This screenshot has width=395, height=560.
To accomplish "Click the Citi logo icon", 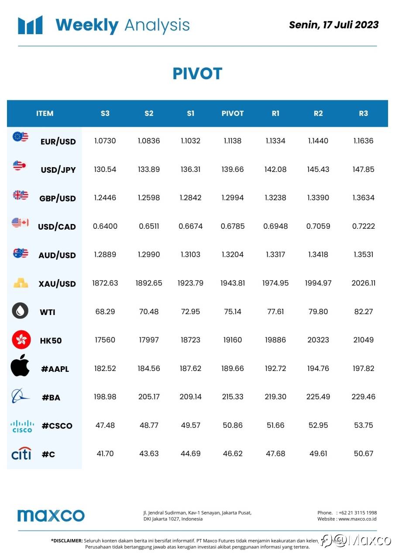I will (x=21, y=454).
